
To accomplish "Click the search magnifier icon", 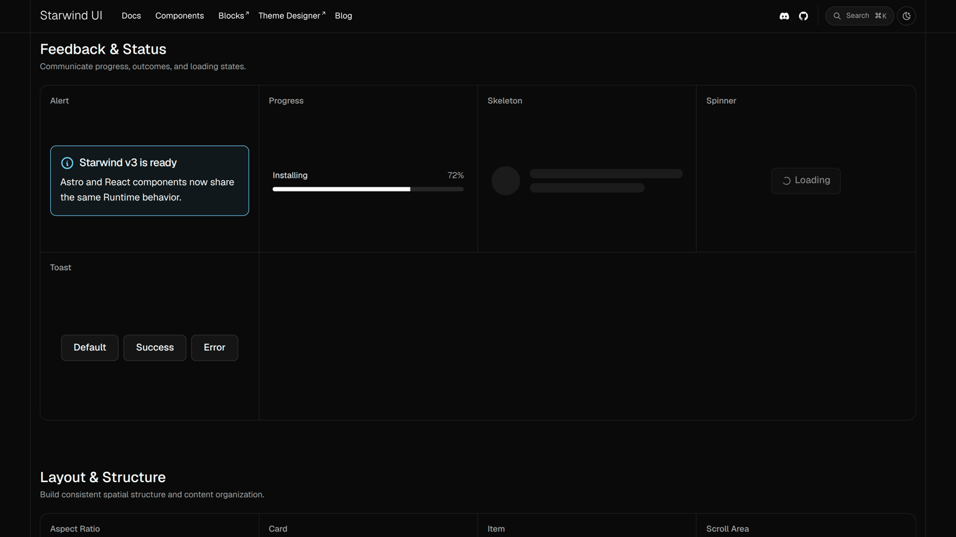I will pos(837,16).
